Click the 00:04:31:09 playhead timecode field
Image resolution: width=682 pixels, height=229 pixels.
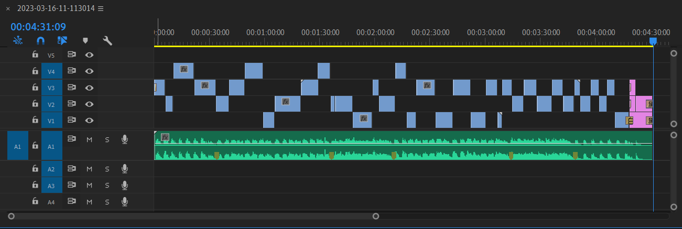[38, 27]
